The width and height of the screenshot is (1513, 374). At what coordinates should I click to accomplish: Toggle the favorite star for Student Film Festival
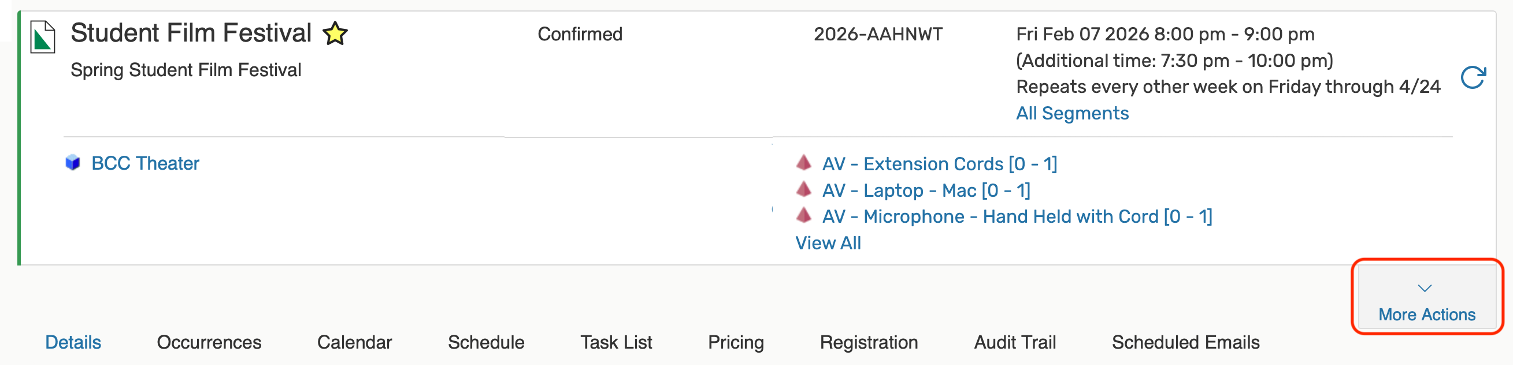(335, 33)
